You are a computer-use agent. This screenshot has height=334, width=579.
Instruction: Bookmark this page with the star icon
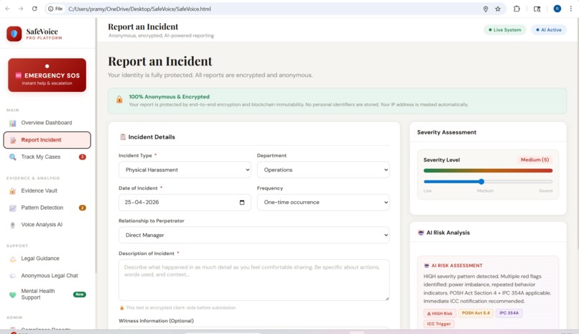498,9
